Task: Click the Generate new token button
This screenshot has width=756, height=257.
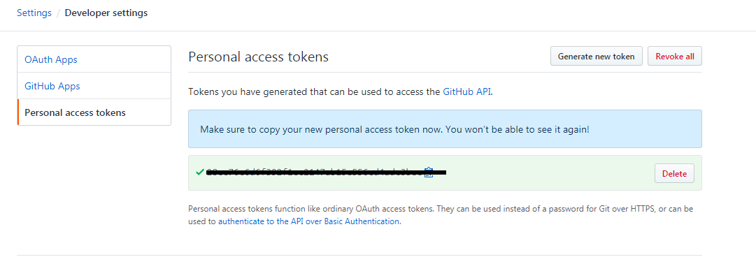Action: (596, 57)
